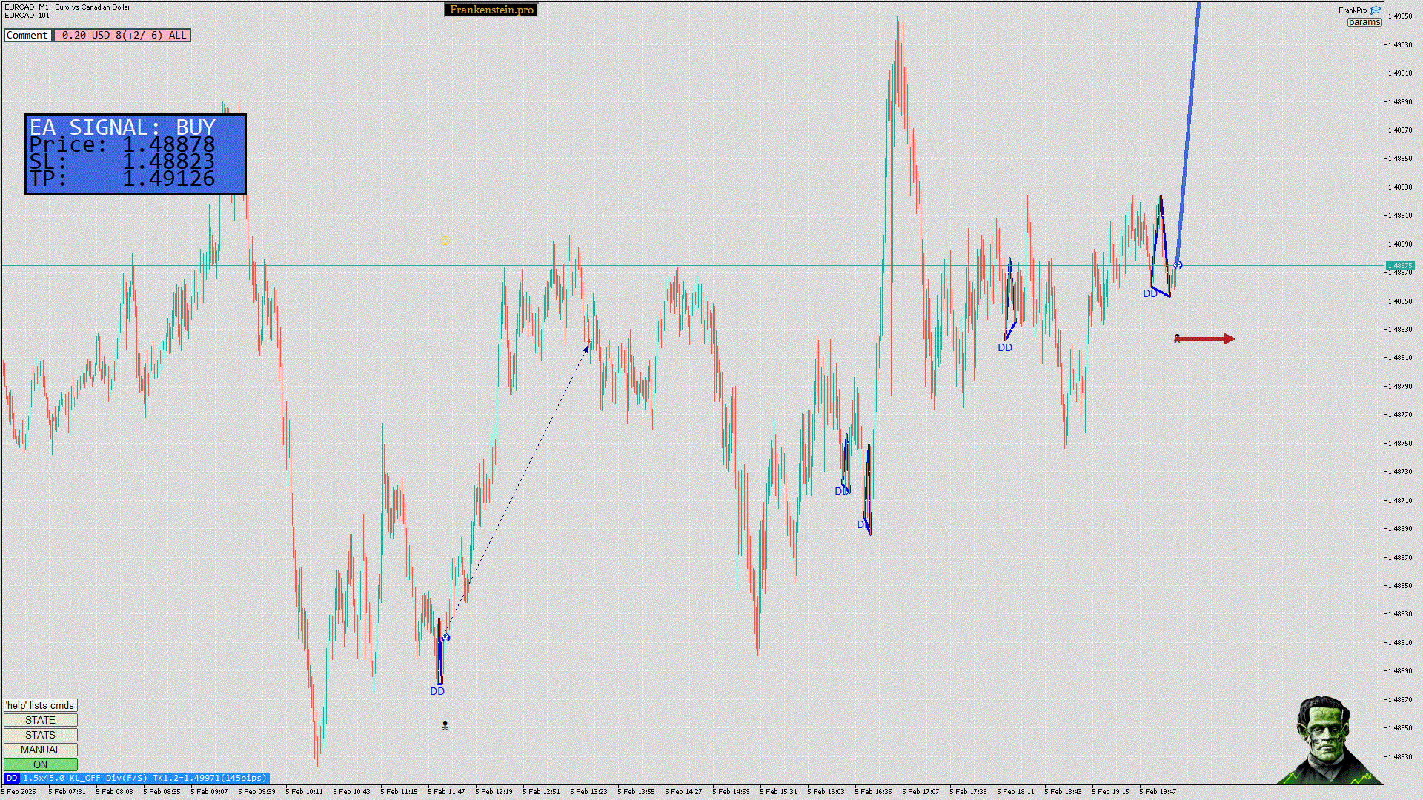
Task: Click the FrankPro label at top right
Action: pos(1353,10)
